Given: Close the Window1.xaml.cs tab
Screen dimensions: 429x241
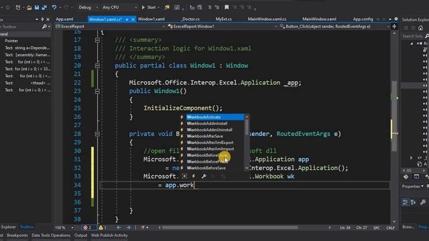Looking at the screenshot, I should point(133,19).
